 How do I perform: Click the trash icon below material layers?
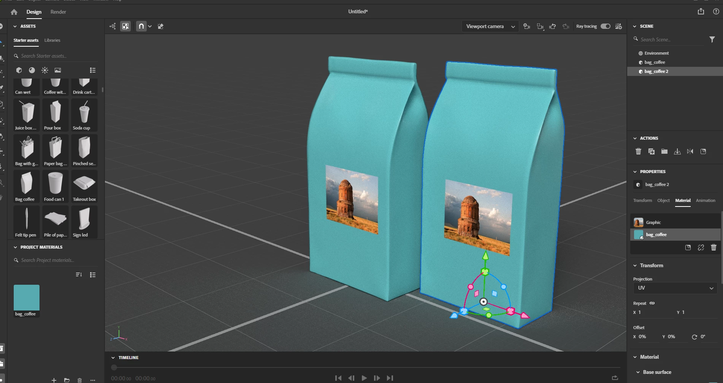pos(713,247)
